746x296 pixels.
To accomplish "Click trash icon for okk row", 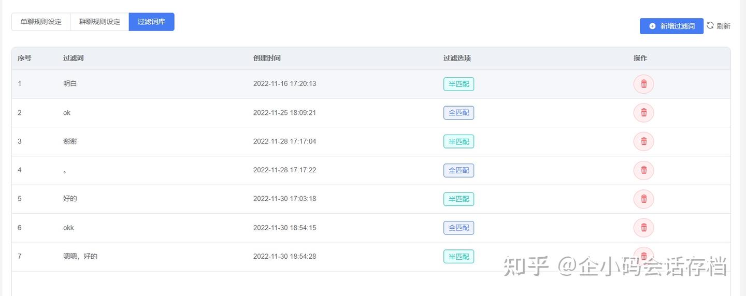I will coord(643,228).
